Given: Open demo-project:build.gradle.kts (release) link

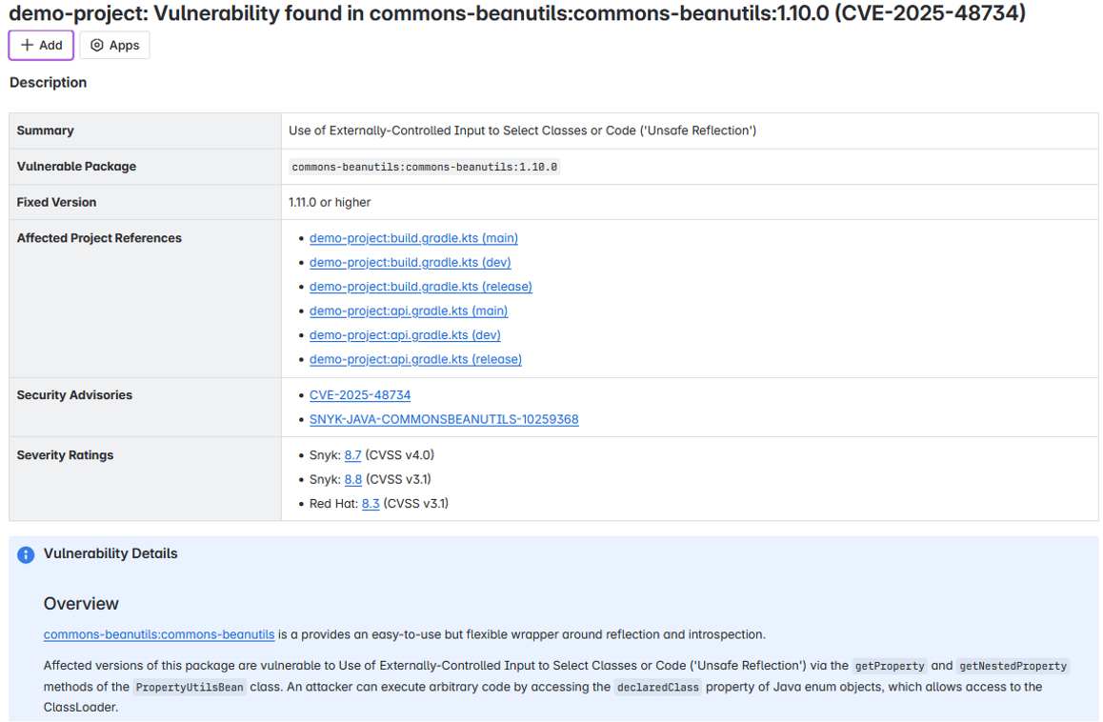Looking at the screenshot, I should (x=420, y=287).
